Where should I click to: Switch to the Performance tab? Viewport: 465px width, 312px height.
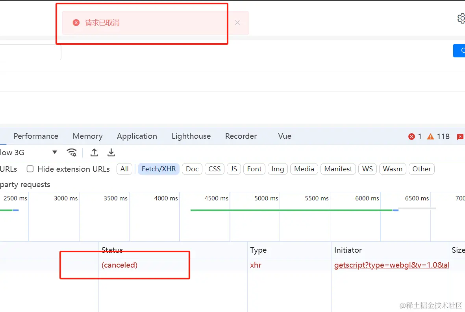36,136
